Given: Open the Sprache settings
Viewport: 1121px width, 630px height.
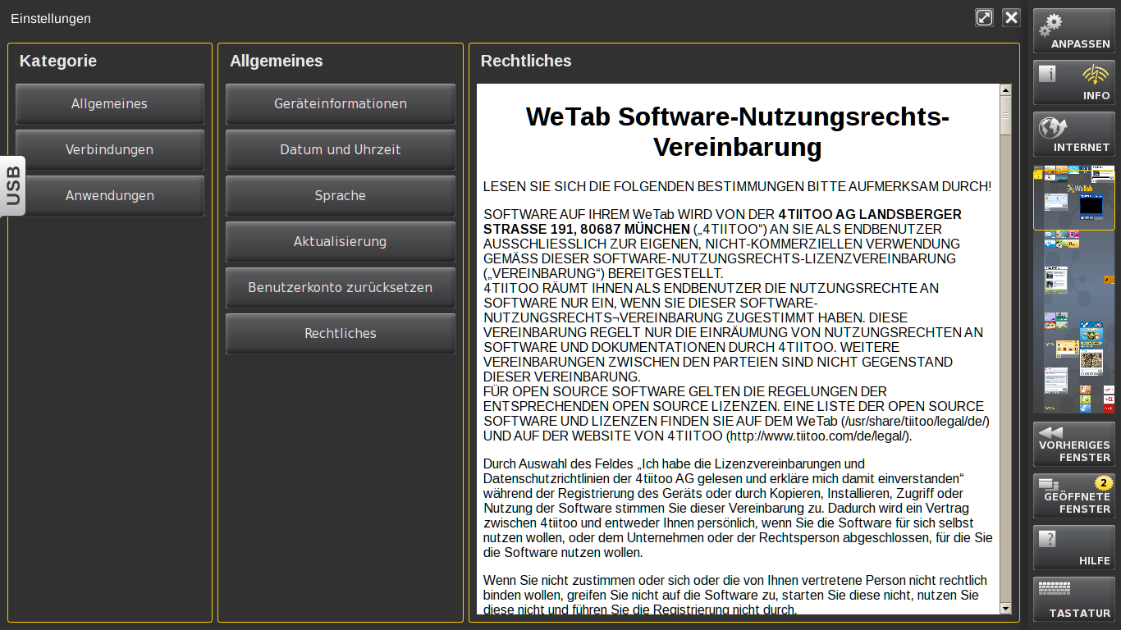Looking at the screenshot, I should pos(340,196).
